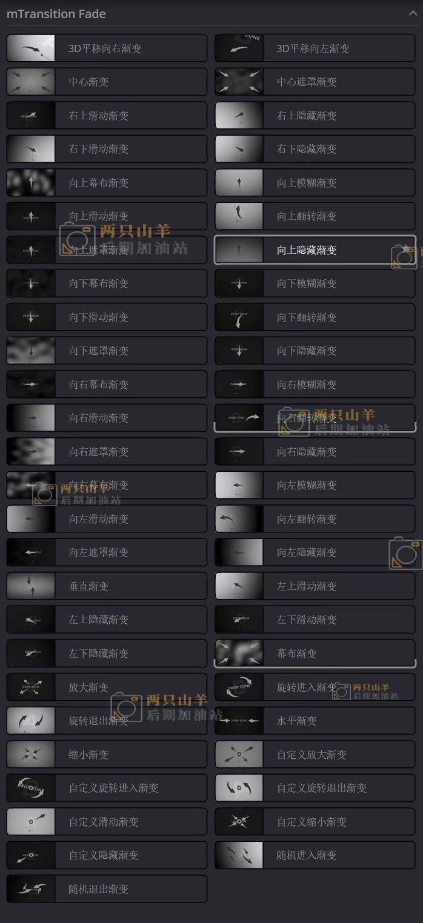The height and width of the screenshot is (923, 423).
Task: Open the 旋转退出渐变 rotation icon
Action: click(x=31, y=721)
